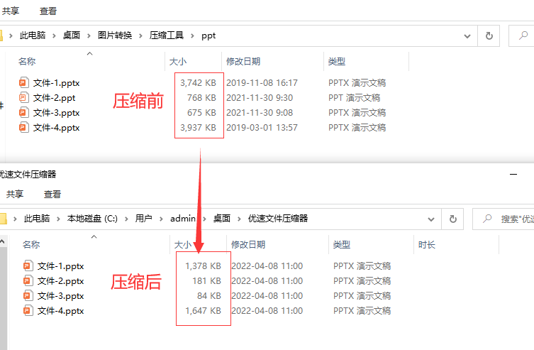
Task: Sort by 类型 column in lower window
Action: (x=342, y=244)
